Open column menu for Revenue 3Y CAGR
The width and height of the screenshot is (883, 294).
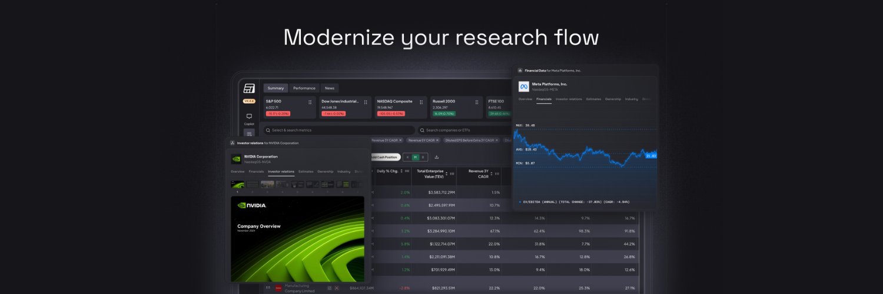497,173
